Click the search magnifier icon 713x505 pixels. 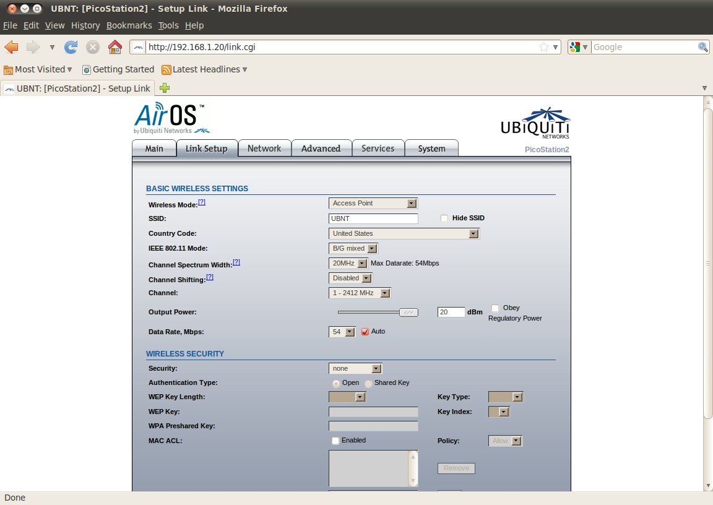pyautogui.click(x=703, y=47)
